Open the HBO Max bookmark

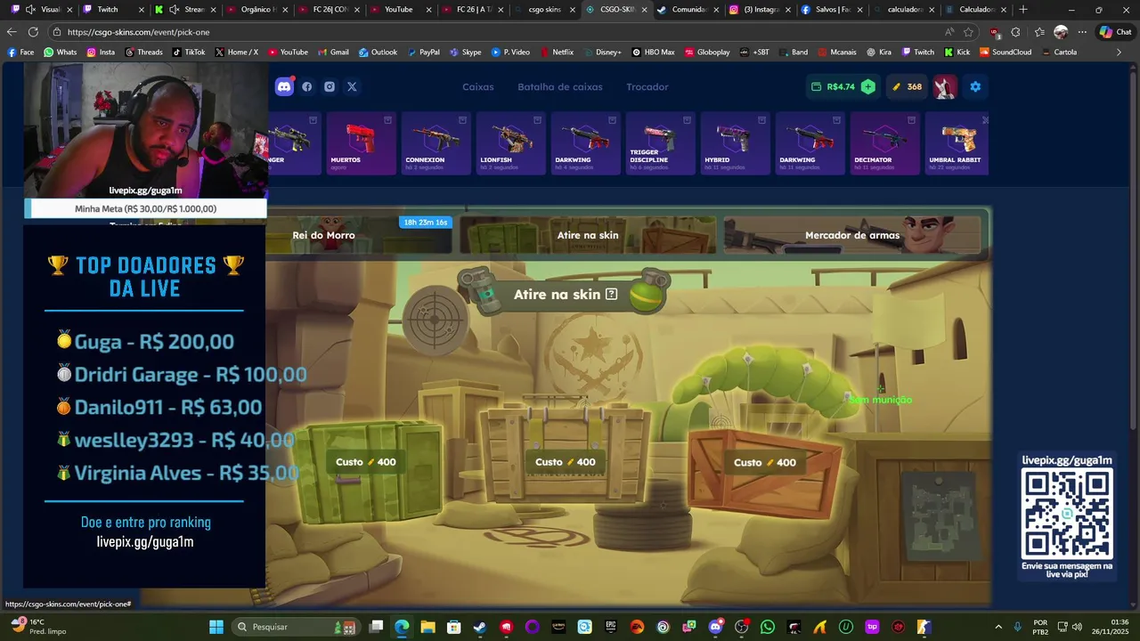point(654,52)
